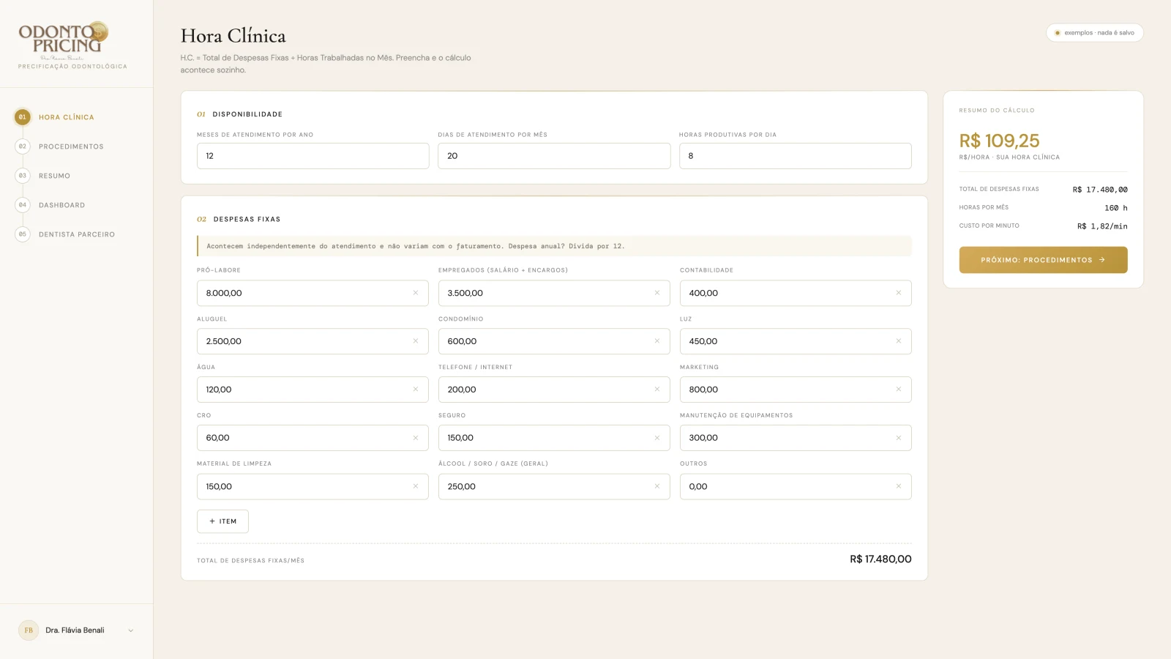Click the 02 step circle in sidebar

(23, 146)
